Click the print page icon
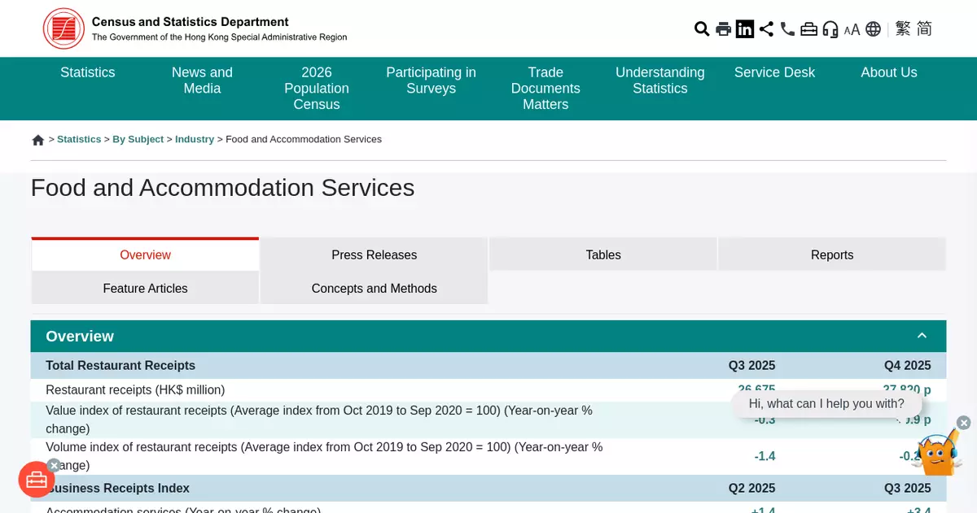This screenshot has width=977, height=513. (723, 29)
